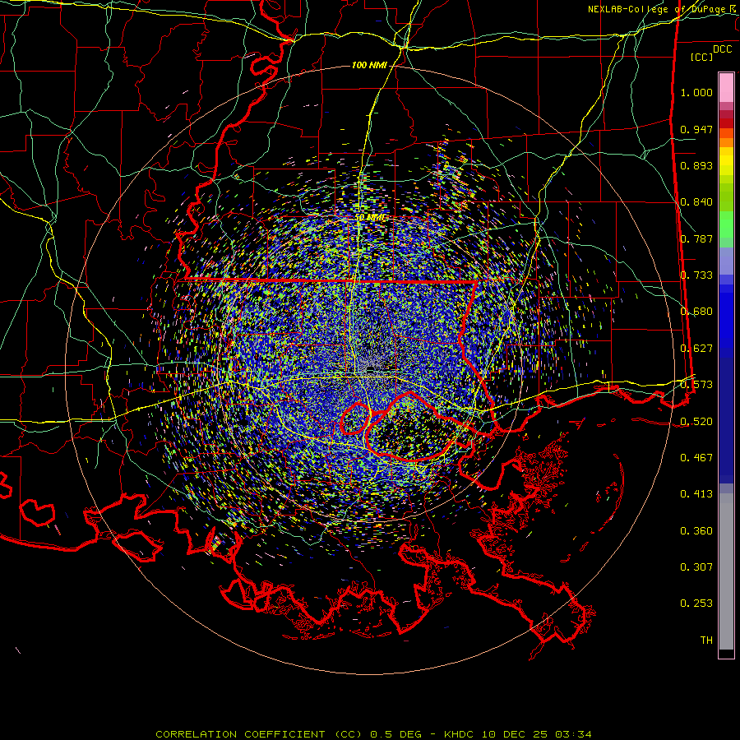Click the 0.573 scale value
Screen dimensions: 740x740
click(x=696, y=385)
